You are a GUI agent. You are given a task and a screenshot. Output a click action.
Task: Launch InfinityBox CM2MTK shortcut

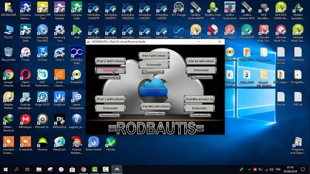(93, 11)
